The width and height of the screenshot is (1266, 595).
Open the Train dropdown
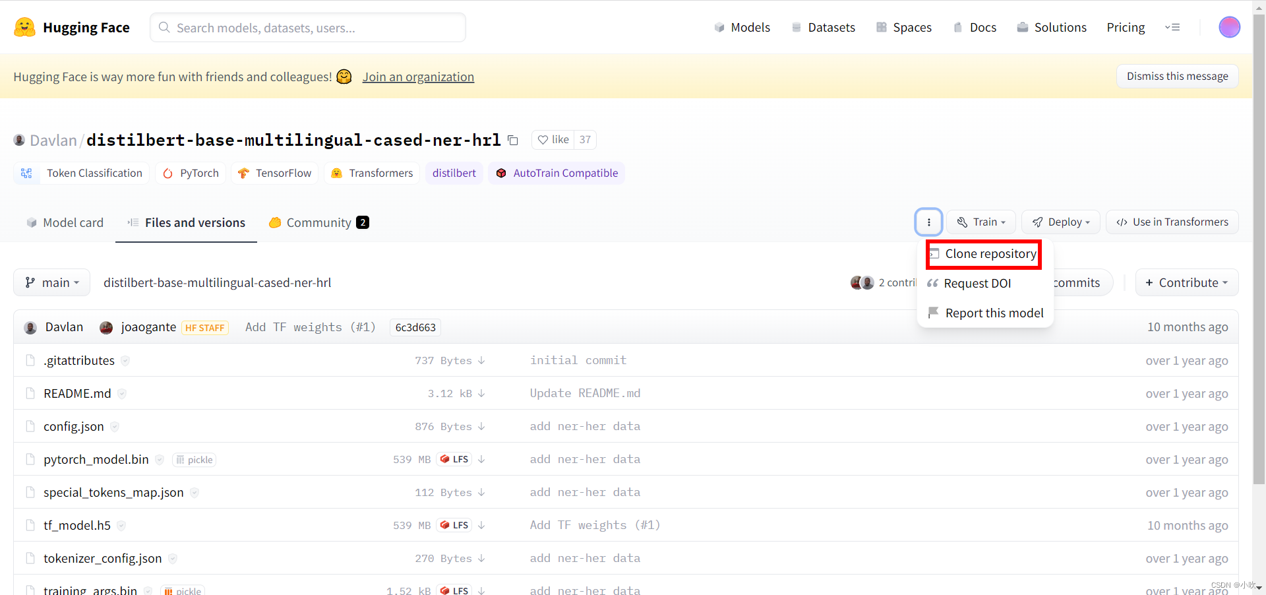pos(981,222)
